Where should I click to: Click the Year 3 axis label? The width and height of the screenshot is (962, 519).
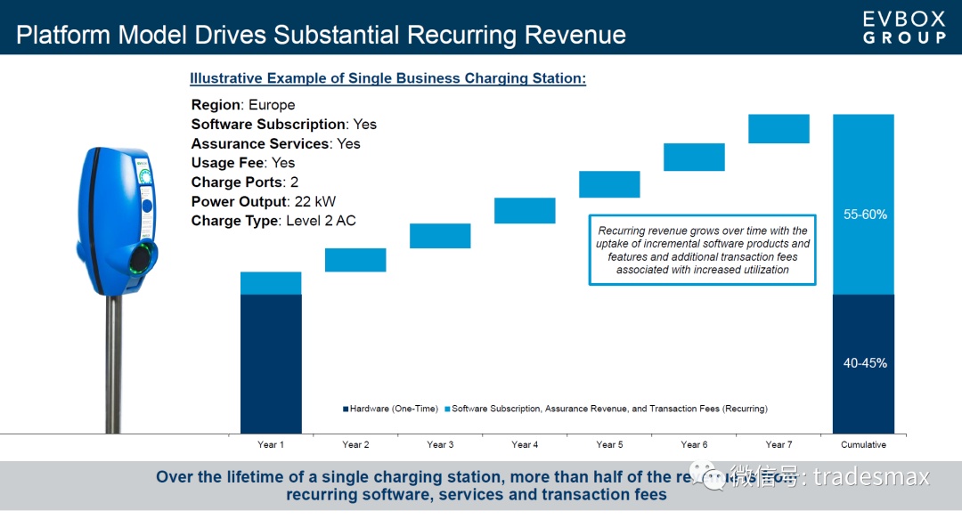440,445
